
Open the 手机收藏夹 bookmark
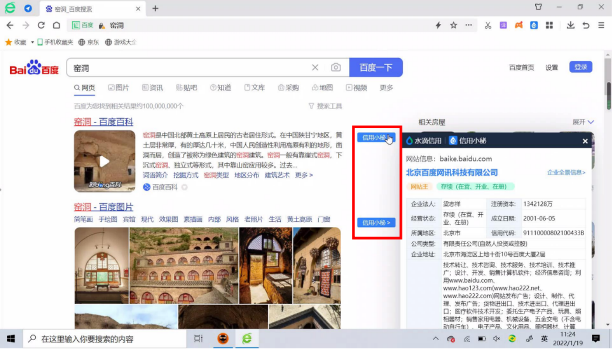[55, 42]
